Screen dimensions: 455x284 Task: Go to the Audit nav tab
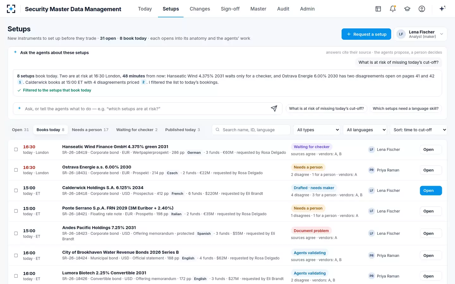point(283,9)
